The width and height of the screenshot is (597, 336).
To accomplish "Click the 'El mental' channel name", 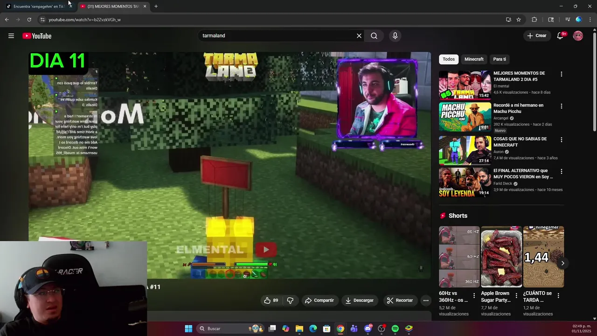I will [x=501, y=86].
